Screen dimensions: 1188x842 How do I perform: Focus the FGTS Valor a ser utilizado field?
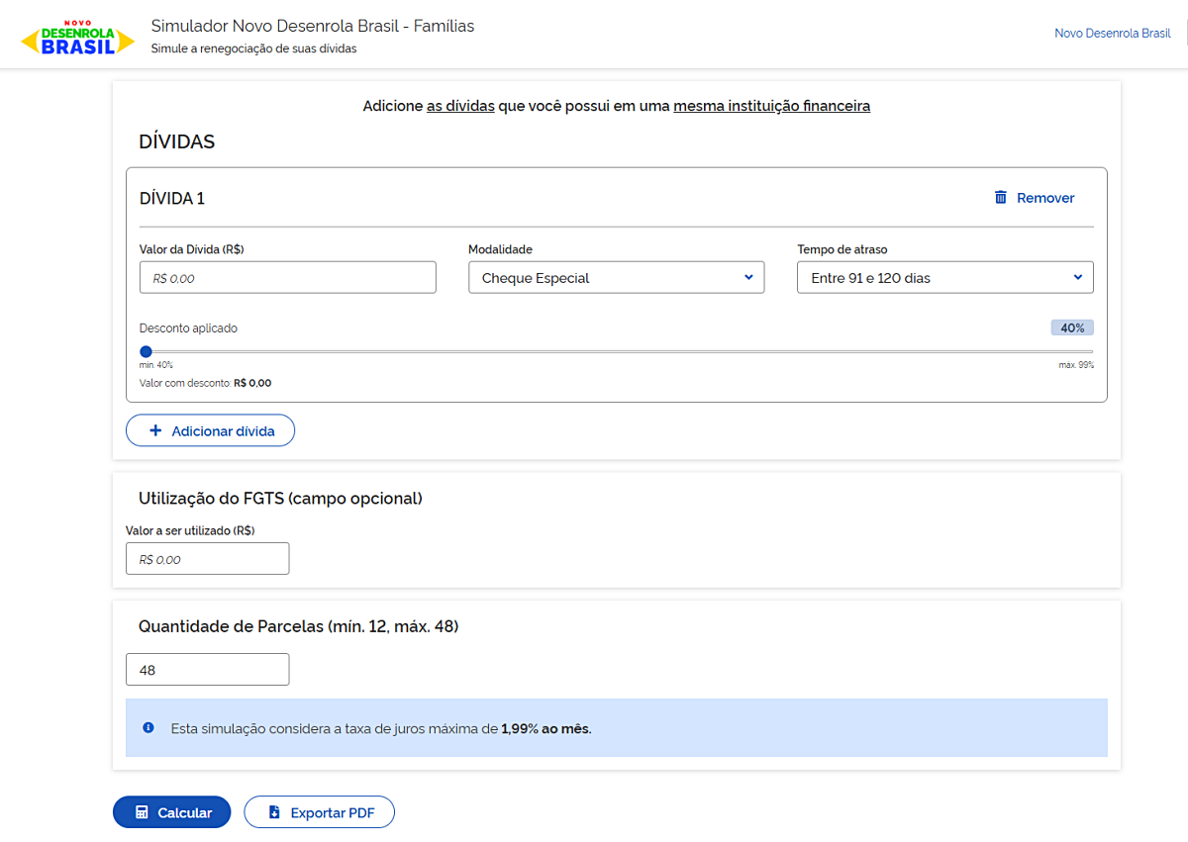click(x=208, y=559)
